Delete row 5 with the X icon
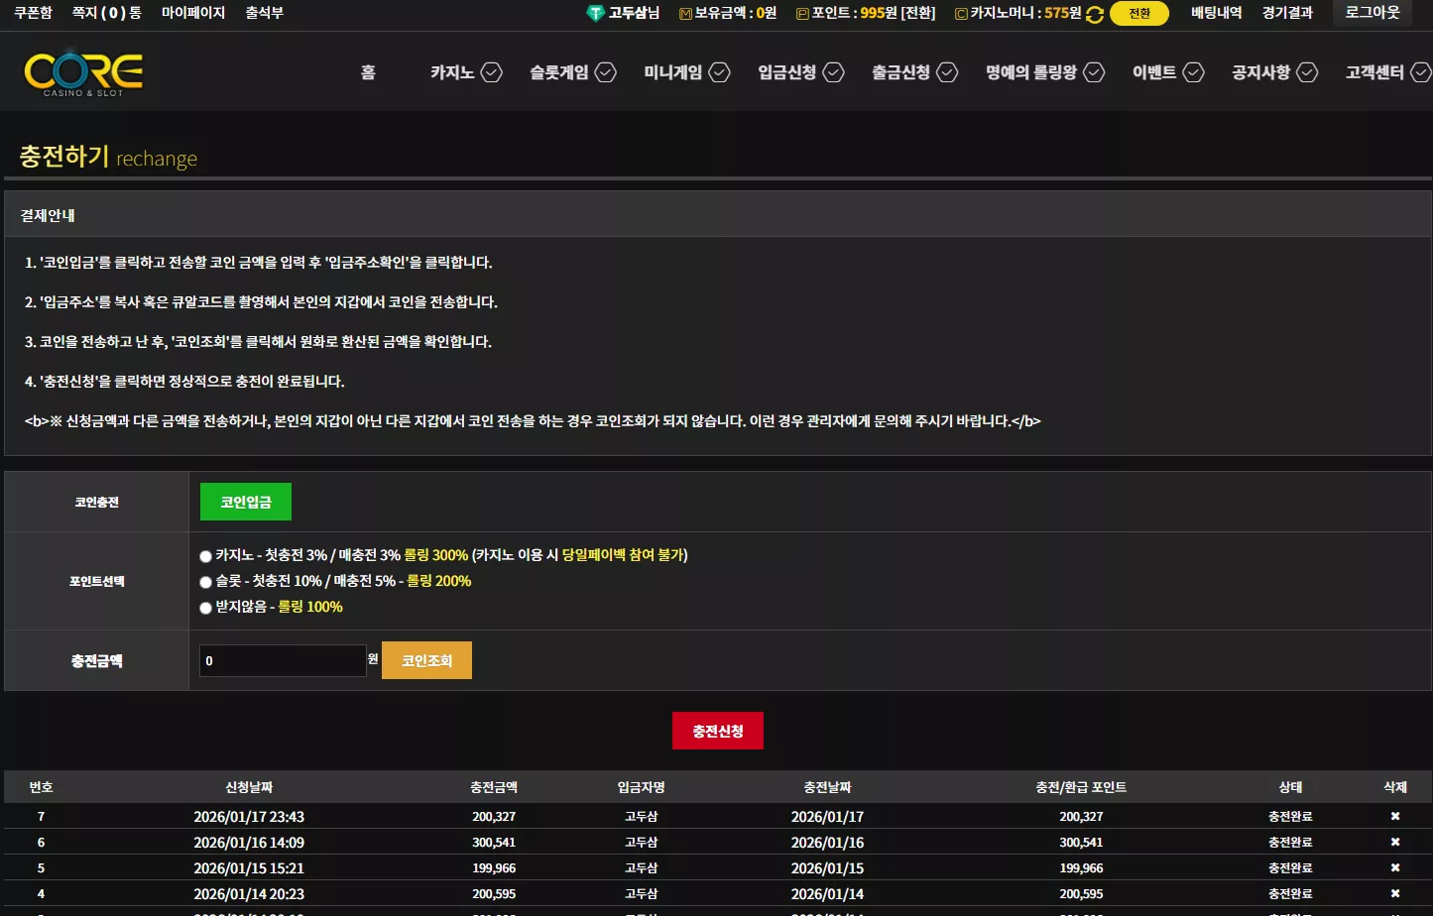Image resolution: width=1433 pixels, height=916 pixels. click(1395, 867)
